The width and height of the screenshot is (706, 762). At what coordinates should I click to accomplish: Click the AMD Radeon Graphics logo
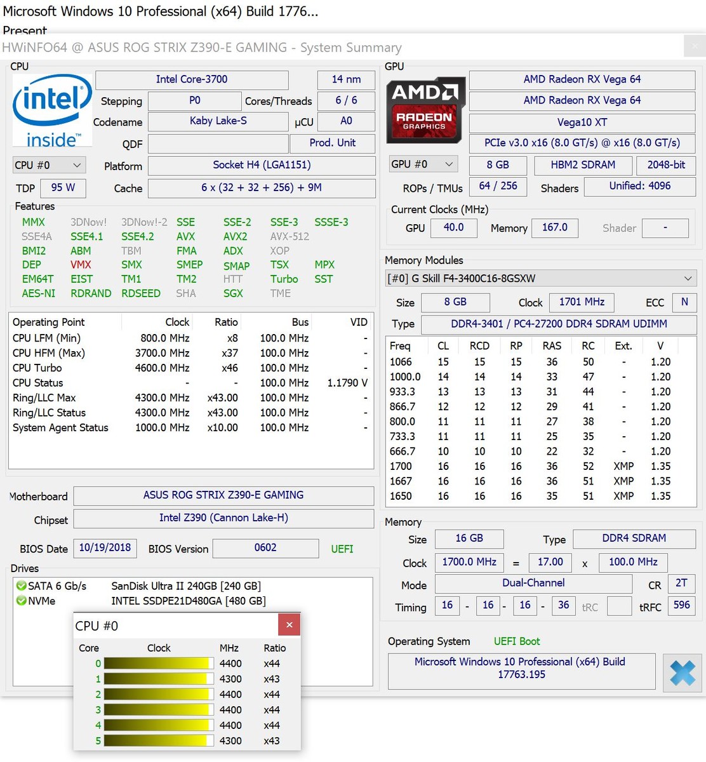(x=426, y=110)
